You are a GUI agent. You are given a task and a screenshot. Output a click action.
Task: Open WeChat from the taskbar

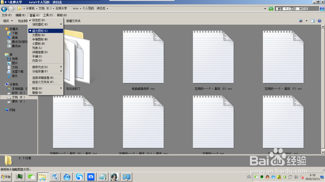coord(31,177)
